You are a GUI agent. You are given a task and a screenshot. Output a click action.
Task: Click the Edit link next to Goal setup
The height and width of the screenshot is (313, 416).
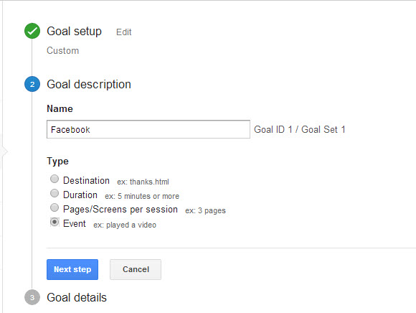123,32
